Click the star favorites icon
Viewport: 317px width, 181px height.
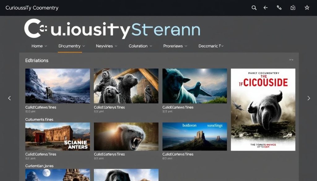tap(306, 8)
